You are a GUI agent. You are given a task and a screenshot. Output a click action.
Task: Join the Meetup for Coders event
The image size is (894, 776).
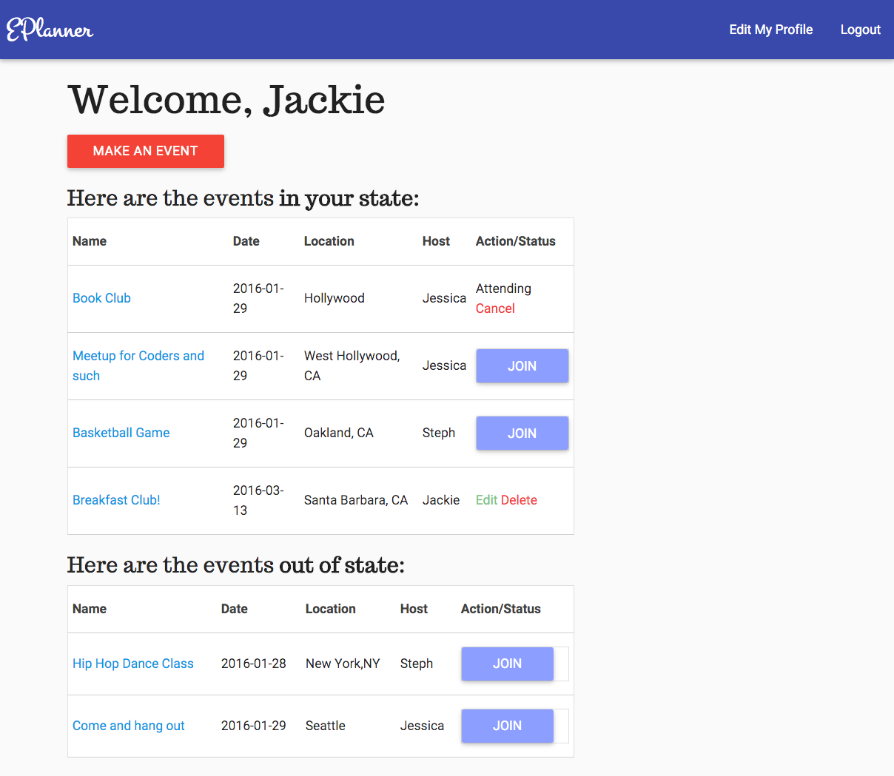pos(522,366)
